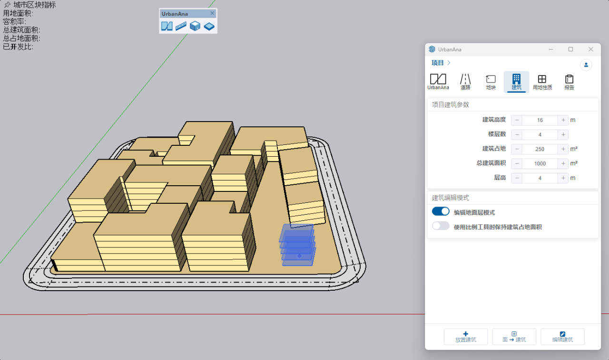The height and width of the screenshot is (360, 609).
Task: Disable the 编辑地面层模式 toggle
Action: click(441, 212)
